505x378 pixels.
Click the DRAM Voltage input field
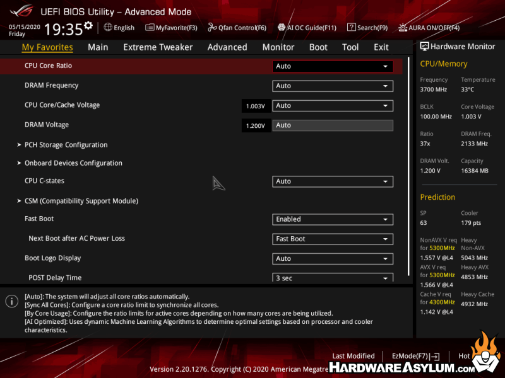pos(333,125)
